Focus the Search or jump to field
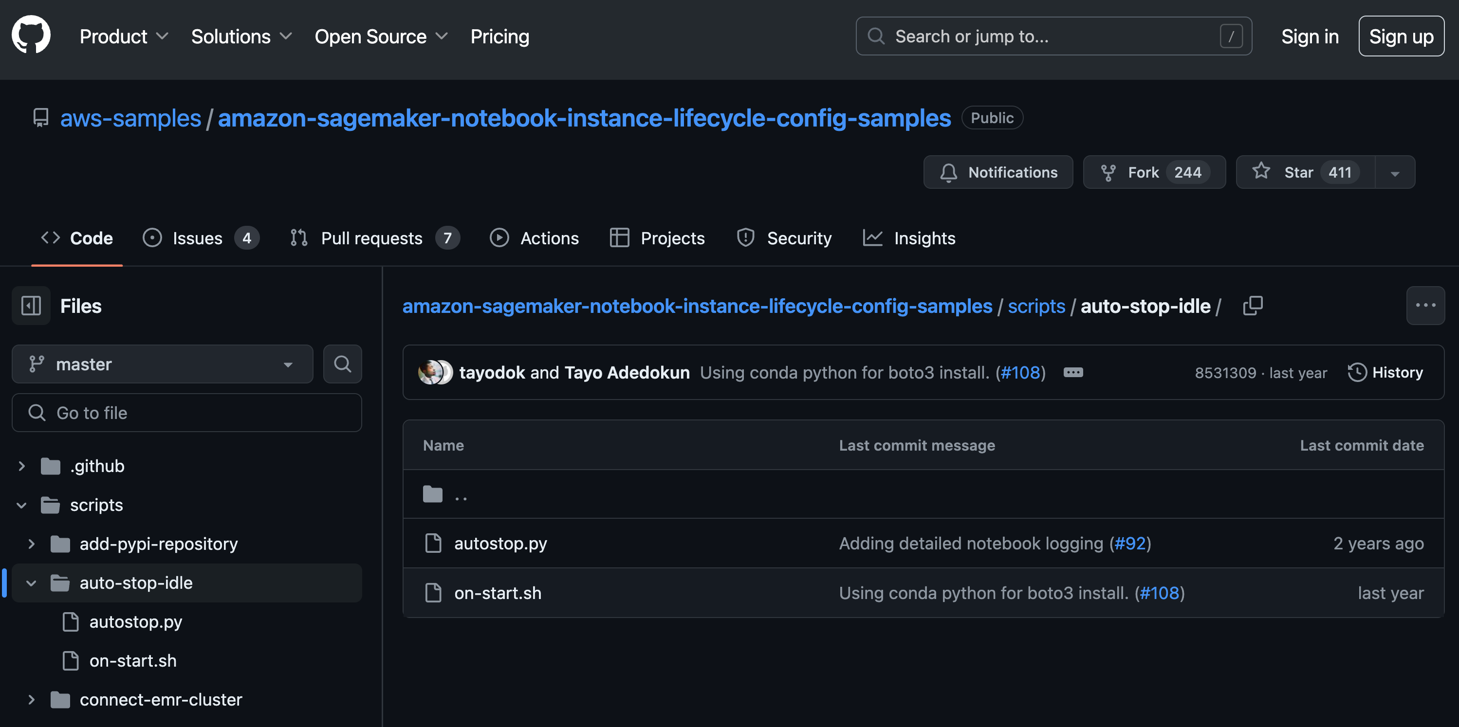The width and height of the screenshot is (1459, 727). [1053, 36]
